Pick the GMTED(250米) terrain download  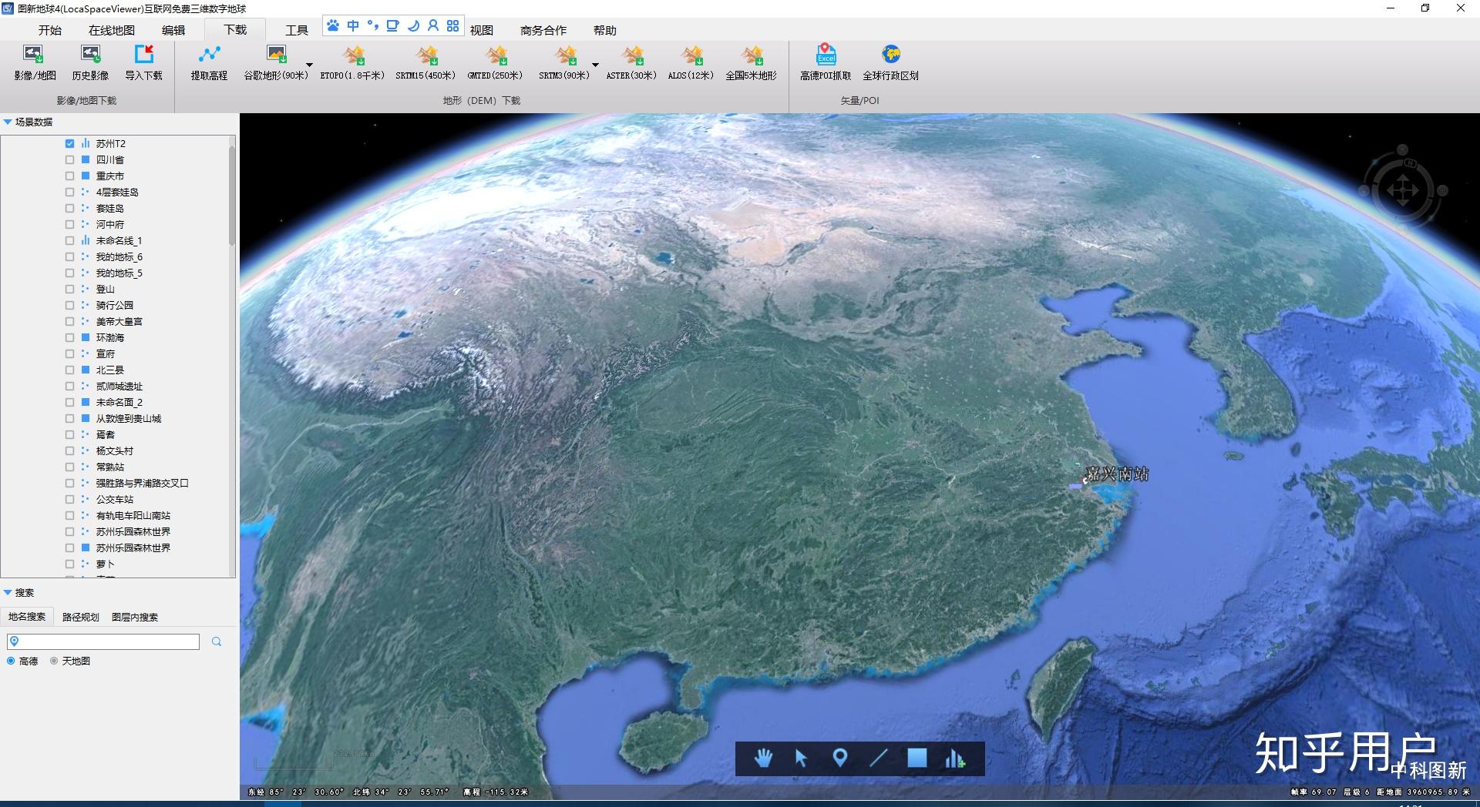point(496,62)
